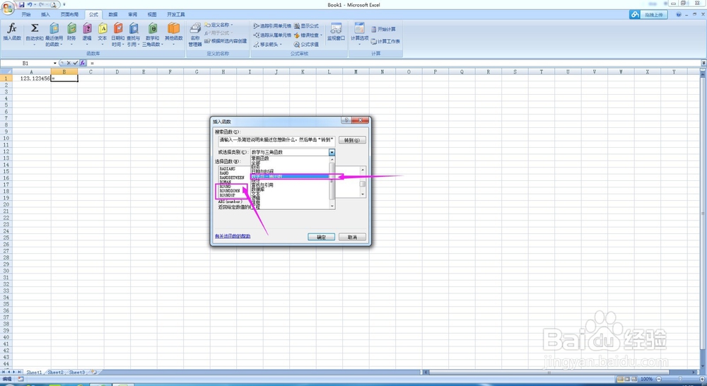Switch to the Developer (开发工具) tab
Viewport: 707px width, 386px height.
tap(175, 14)
